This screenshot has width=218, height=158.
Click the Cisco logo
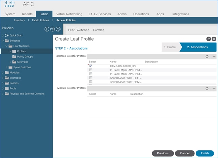[9, 4]
